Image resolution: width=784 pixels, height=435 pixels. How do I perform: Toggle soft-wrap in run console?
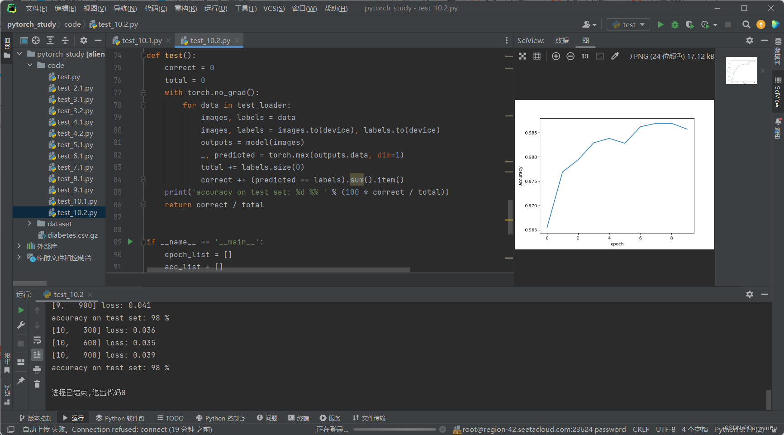pyautogui.click(x=37, y=340)
